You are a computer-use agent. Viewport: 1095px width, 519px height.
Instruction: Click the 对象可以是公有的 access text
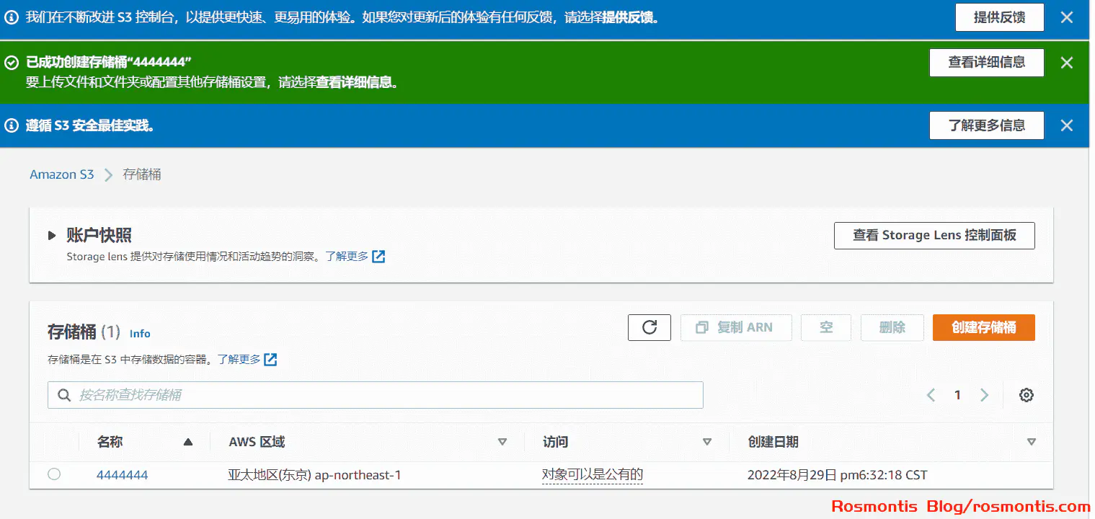coord(593,474)
